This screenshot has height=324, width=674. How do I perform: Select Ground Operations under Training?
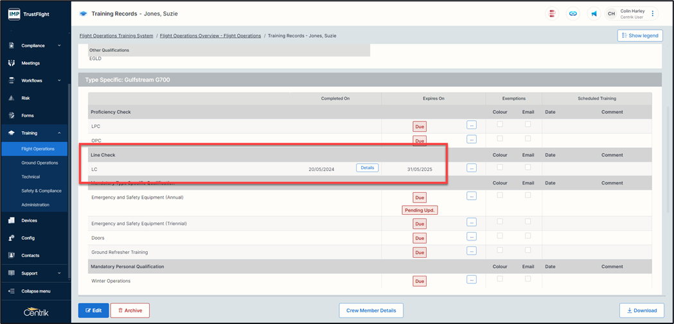(x=40, y=163)
